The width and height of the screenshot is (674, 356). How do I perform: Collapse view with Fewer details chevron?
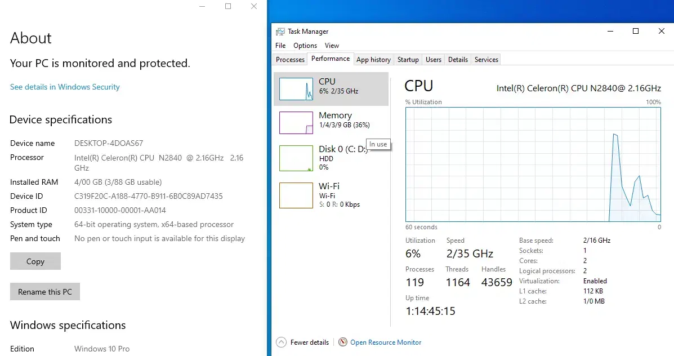[282, 342]
